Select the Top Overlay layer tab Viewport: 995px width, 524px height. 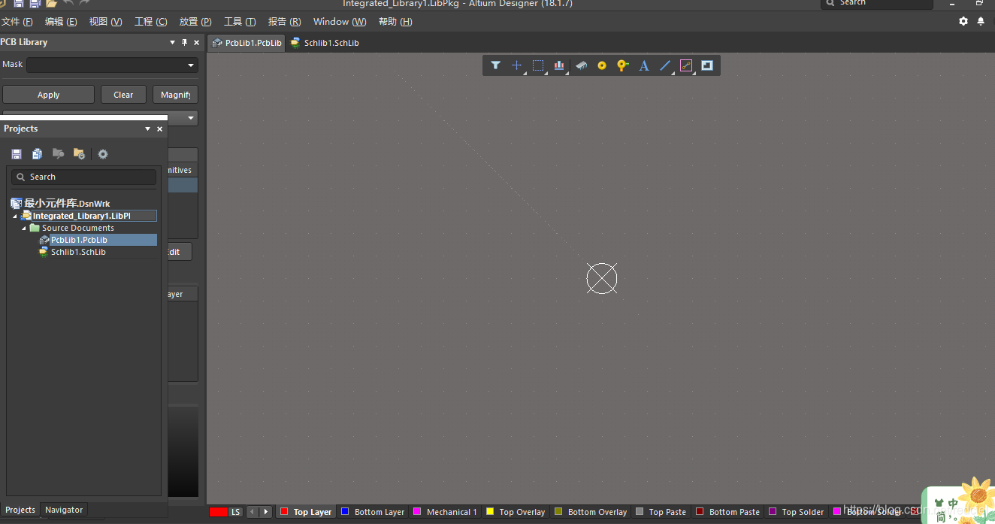point(516,512)
